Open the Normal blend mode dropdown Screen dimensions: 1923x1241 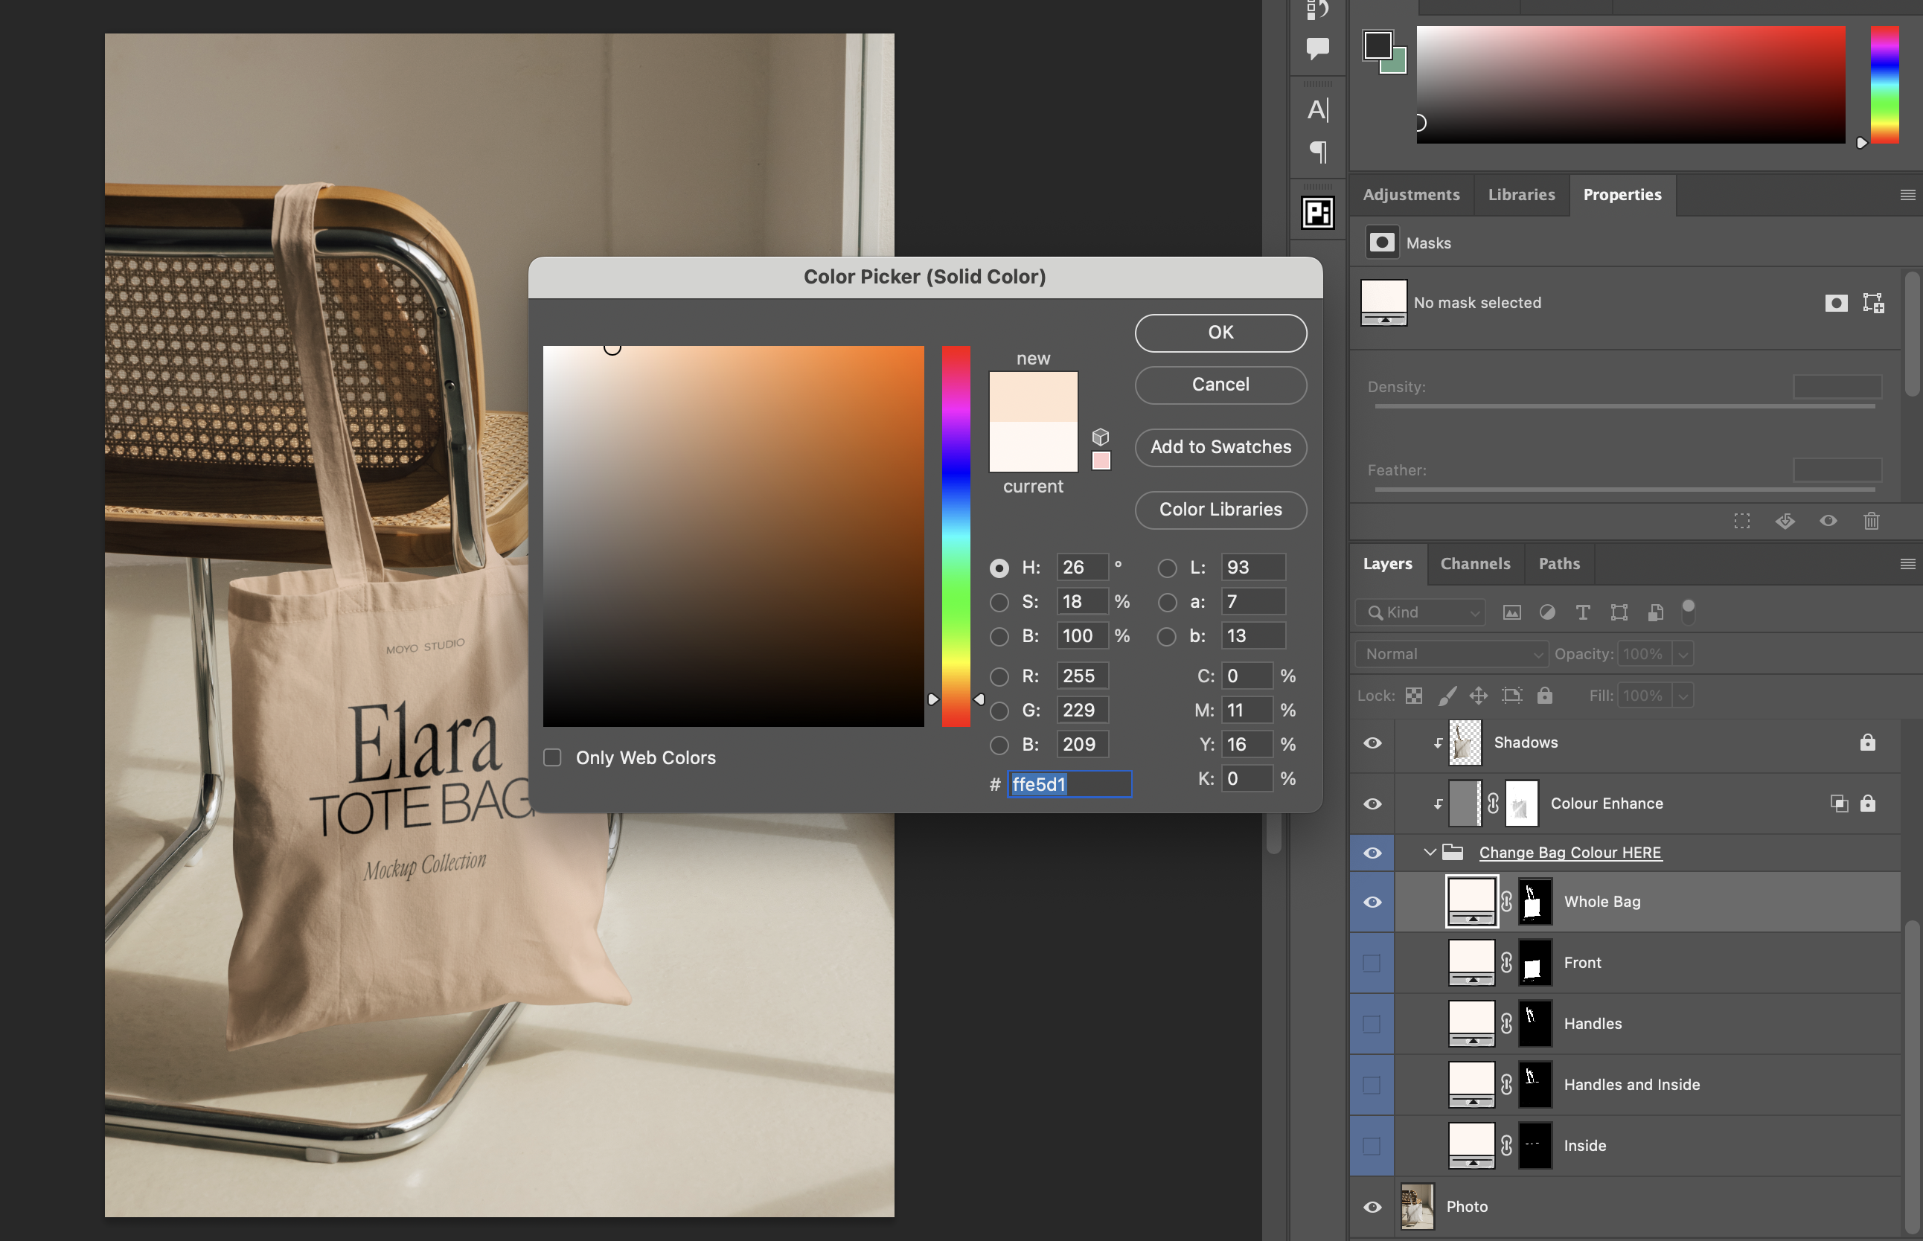coord(1450,654)
